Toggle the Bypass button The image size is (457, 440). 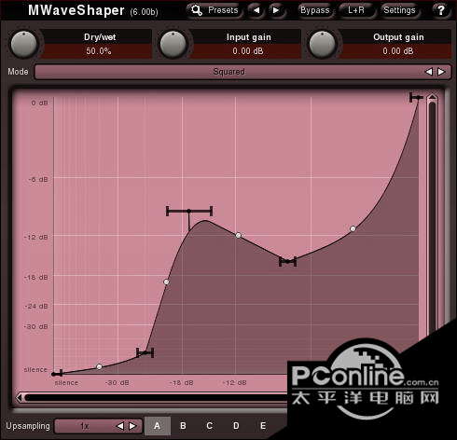click(314, 10)
